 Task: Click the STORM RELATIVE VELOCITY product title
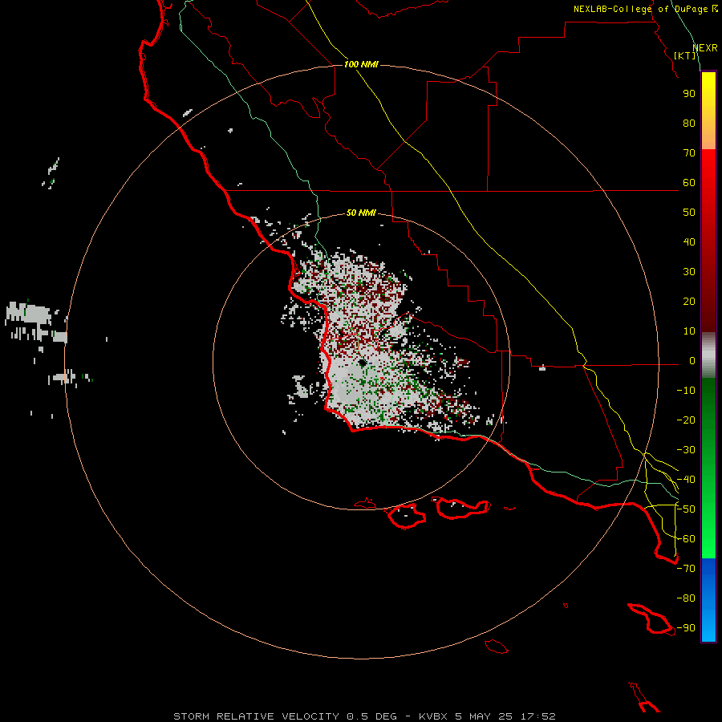tap(256, 716)
